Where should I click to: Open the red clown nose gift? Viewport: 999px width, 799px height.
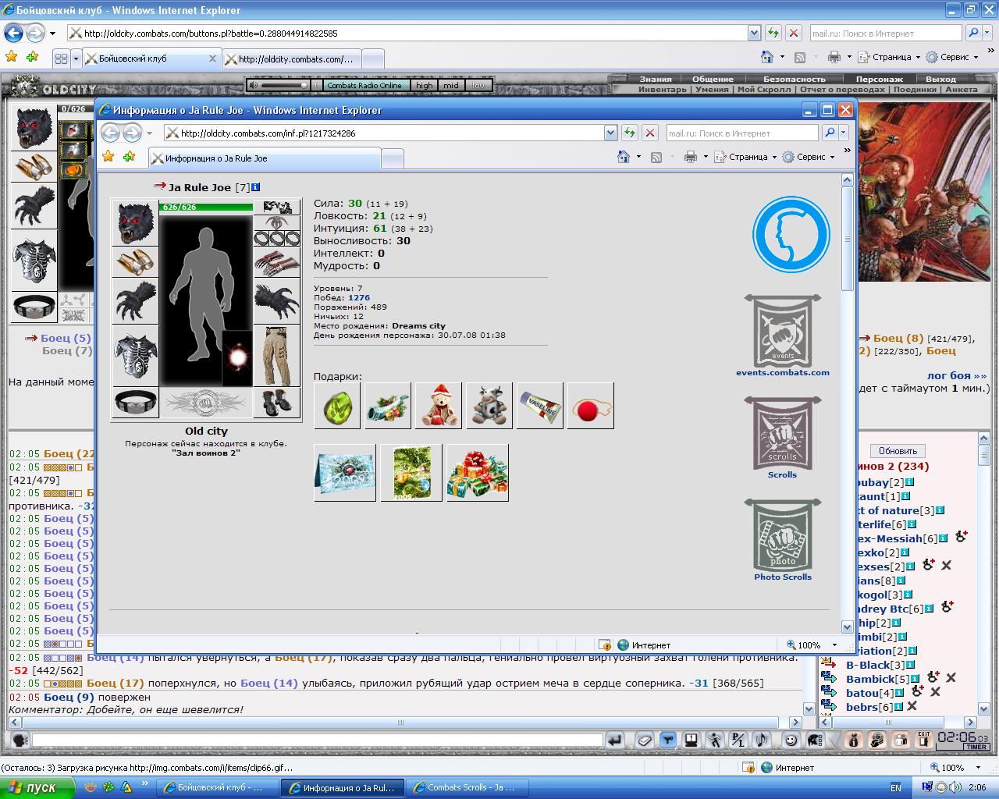[x=591, y=406]
